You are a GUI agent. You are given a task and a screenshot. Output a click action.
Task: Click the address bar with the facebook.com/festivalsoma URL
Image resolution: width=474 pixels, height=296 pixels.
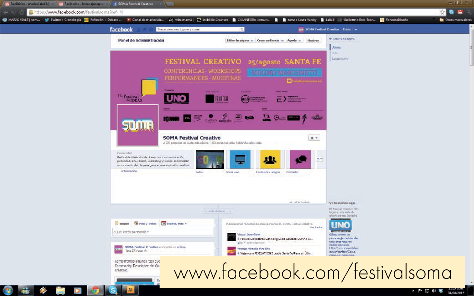tap(234, 12)
